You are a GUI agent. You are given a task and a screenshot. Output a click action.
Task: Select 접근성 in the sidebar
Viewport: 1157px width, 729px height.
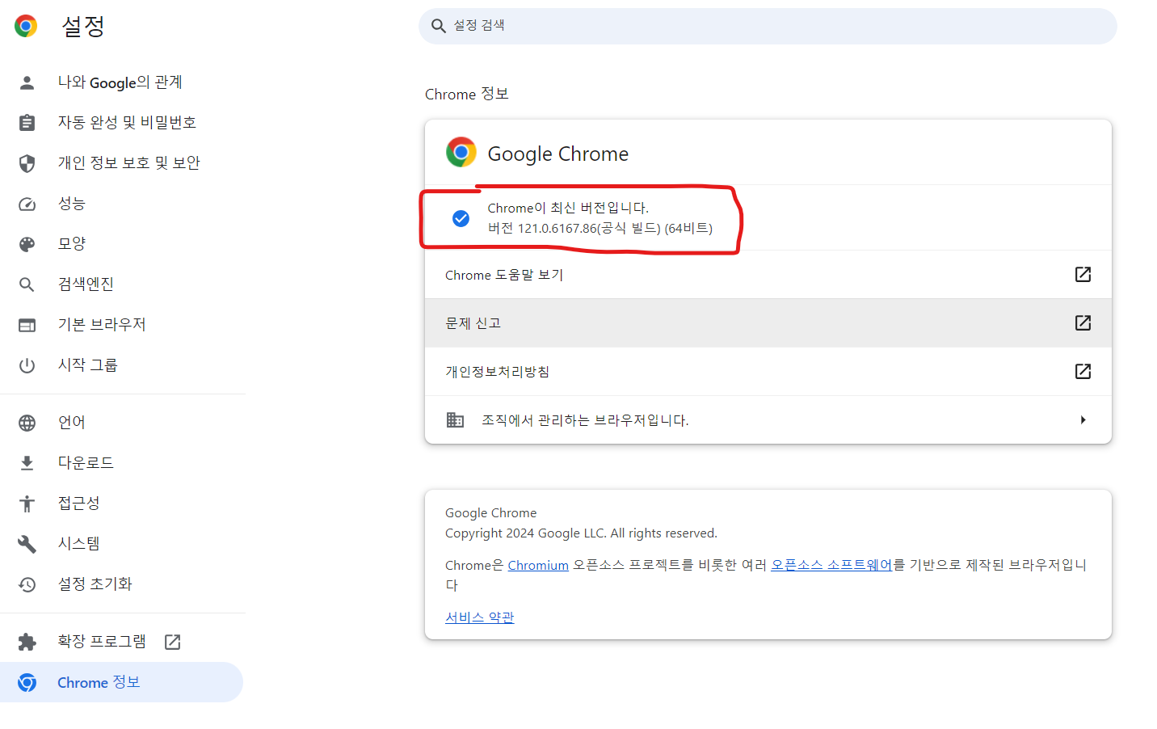coord(121,504)
